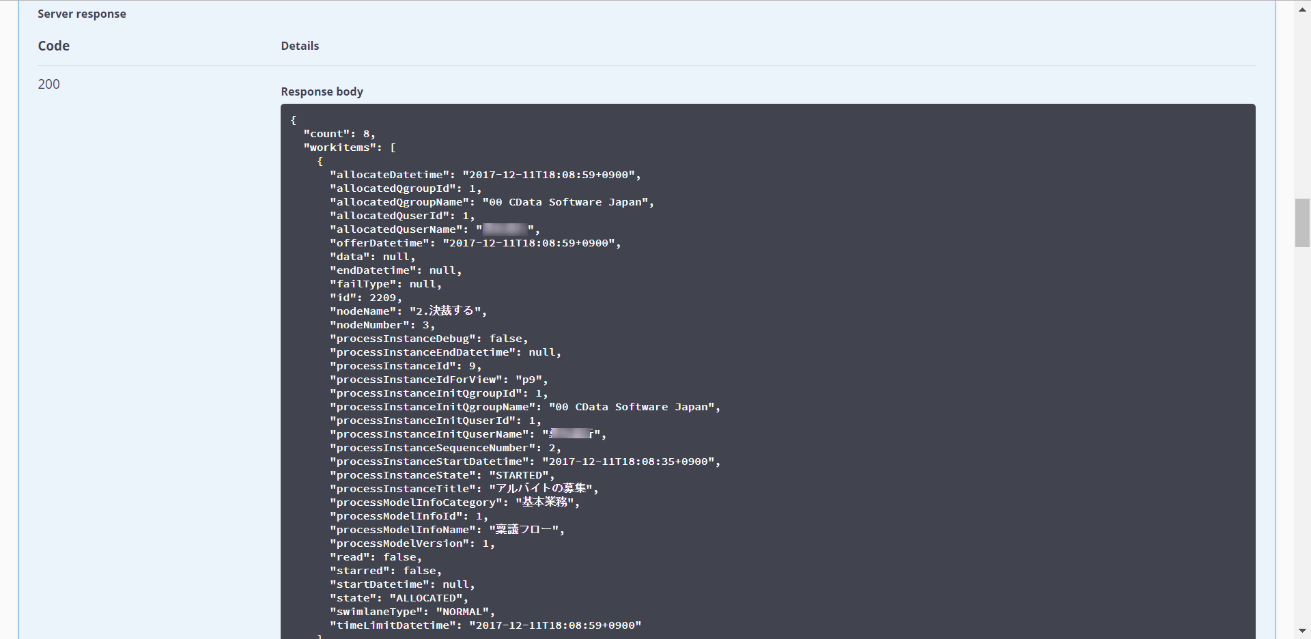Click the "processModelInfoCategory" line

tap(455, 502)
